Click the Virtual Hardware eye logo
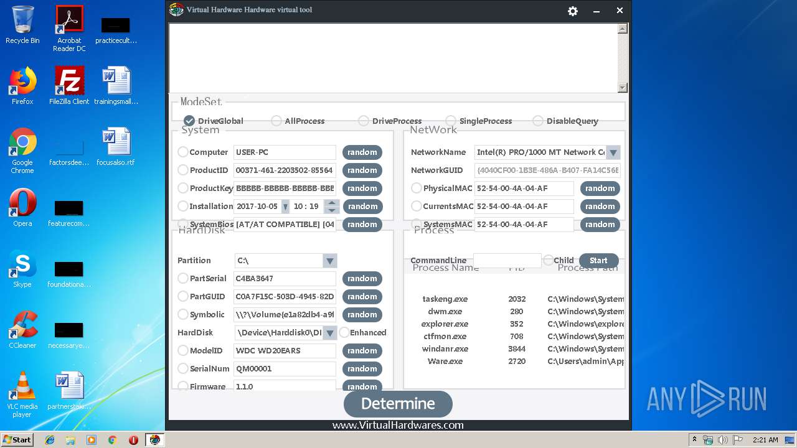This screenshot has height=448, width=797. 177,10
